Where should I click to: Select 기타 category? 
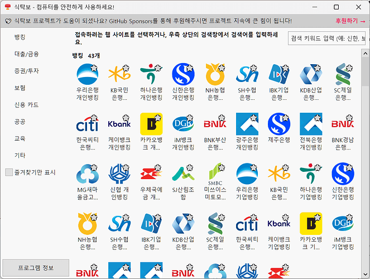click(x=20, y=156)
